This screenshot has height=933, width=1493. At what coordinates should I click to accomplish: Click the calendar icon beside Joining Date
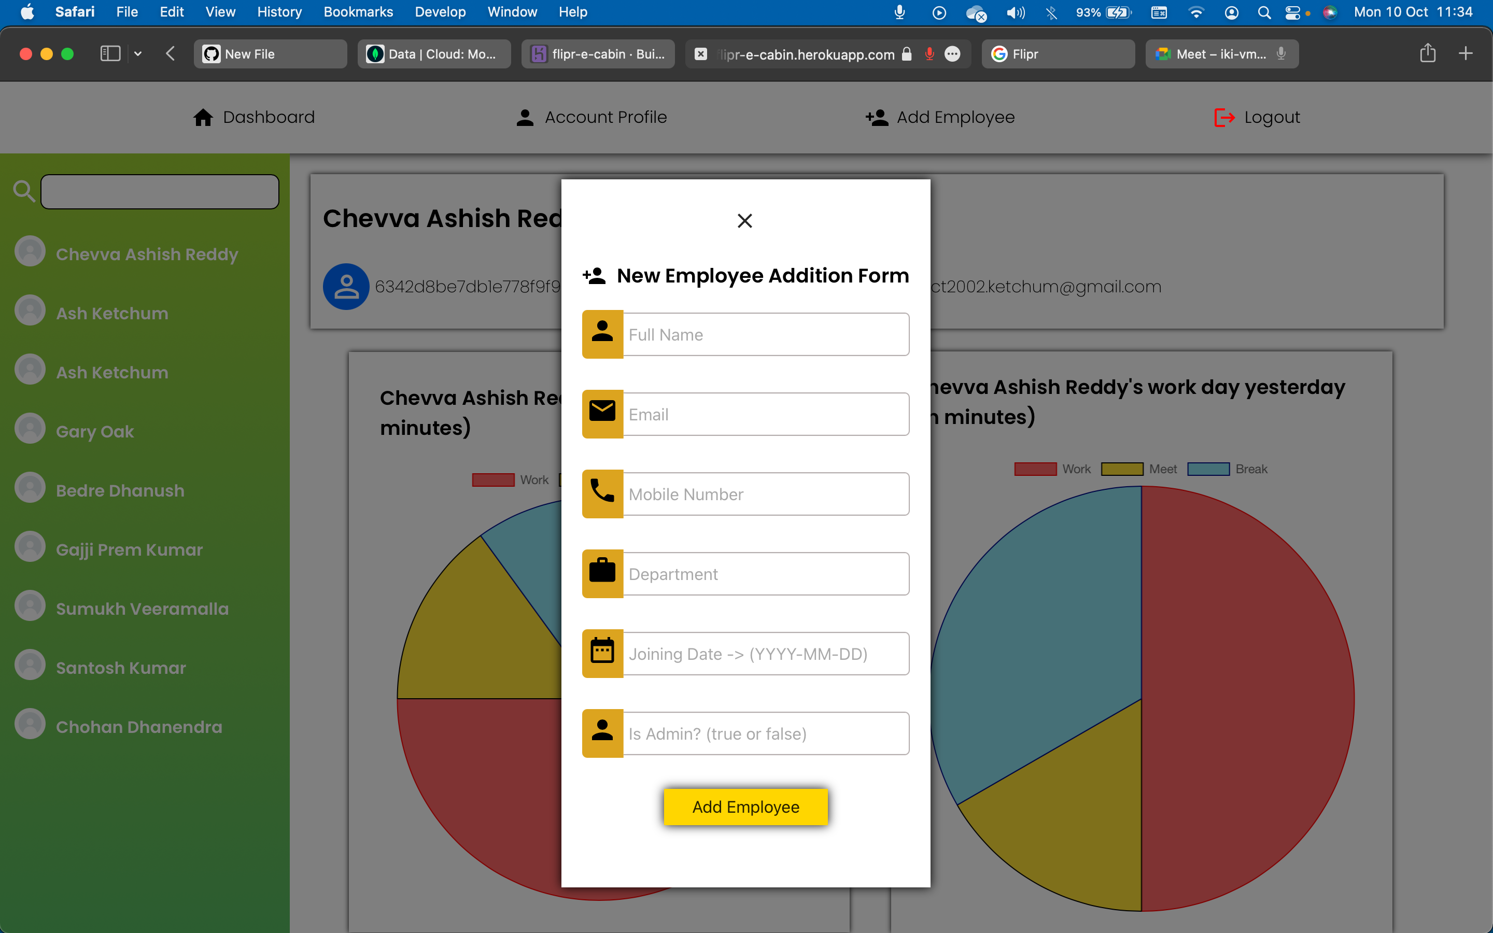pos(602,653)
